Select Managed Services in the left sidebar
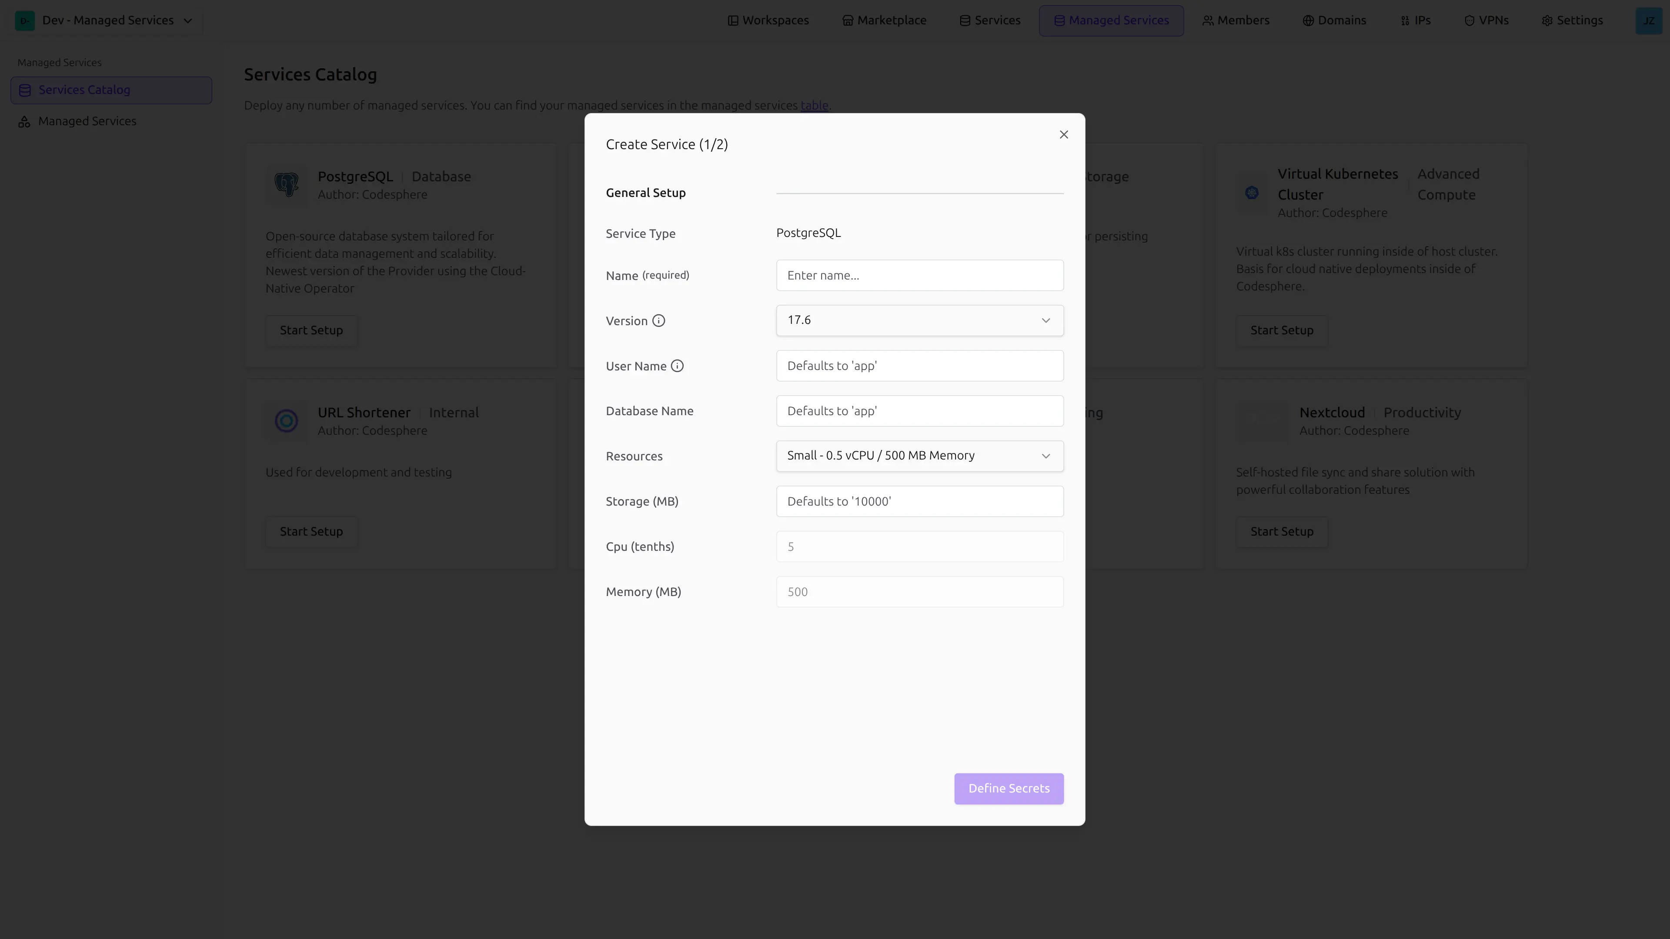The image size is (1670, 939). [x=86, y=121]
